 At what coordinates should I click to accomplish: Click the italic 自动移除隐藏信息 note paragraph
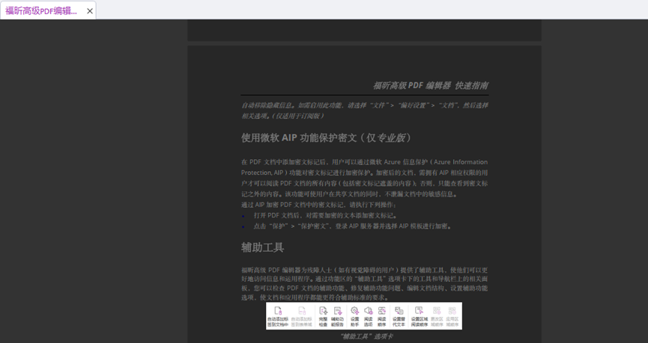pos(364,111)
